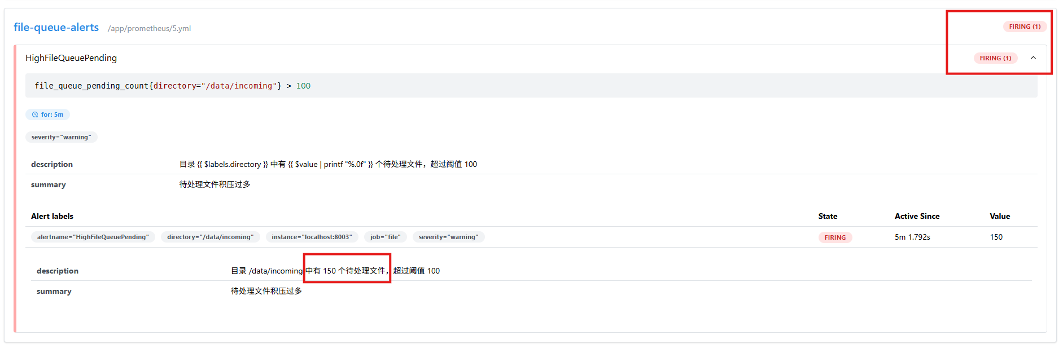Click the alertname="HighFileQueuePending" label badge

coord(93,237)
